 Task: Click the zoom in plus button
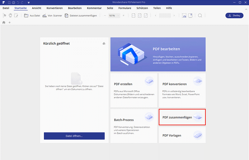tap(123, 16)
